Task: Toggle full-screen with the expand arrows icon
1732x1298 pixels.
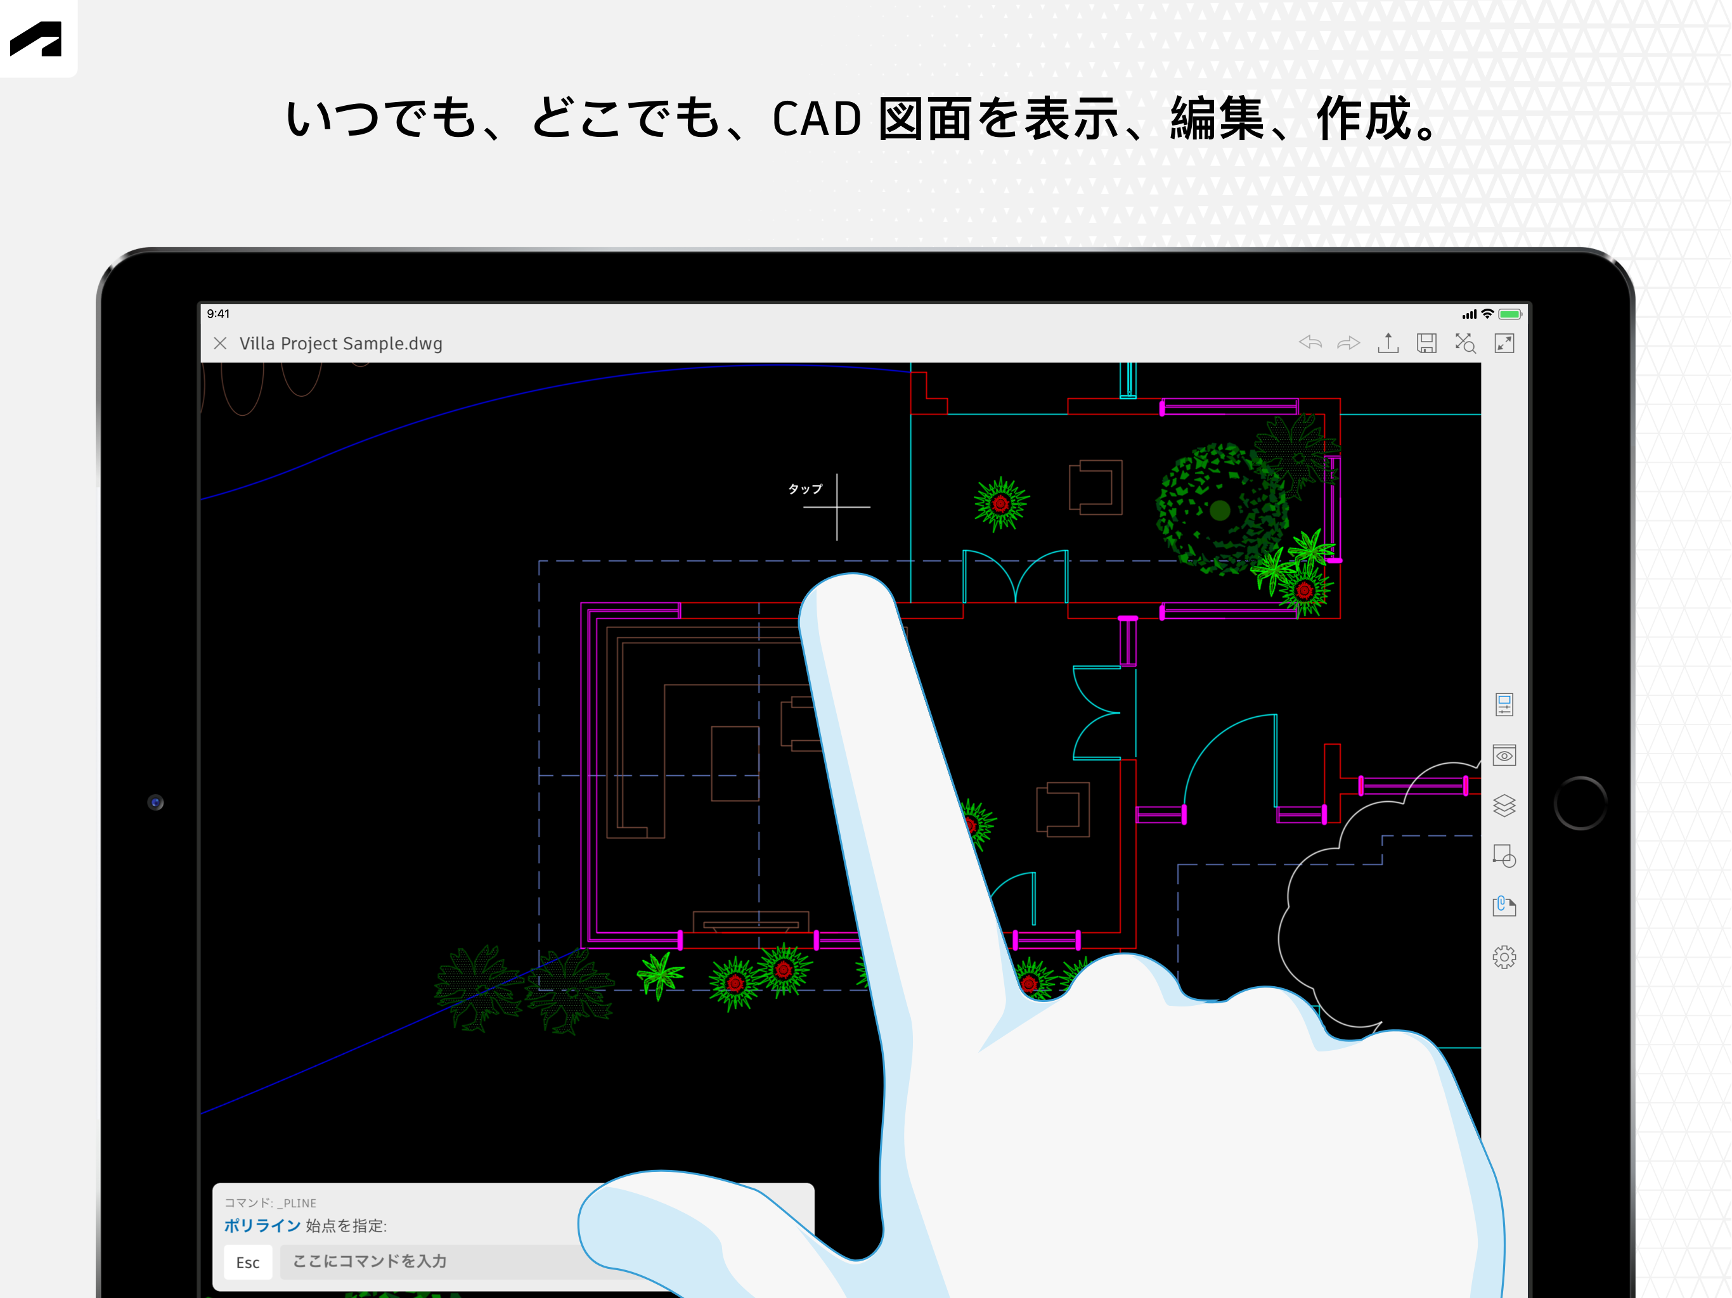Action: pos(1504,343)
